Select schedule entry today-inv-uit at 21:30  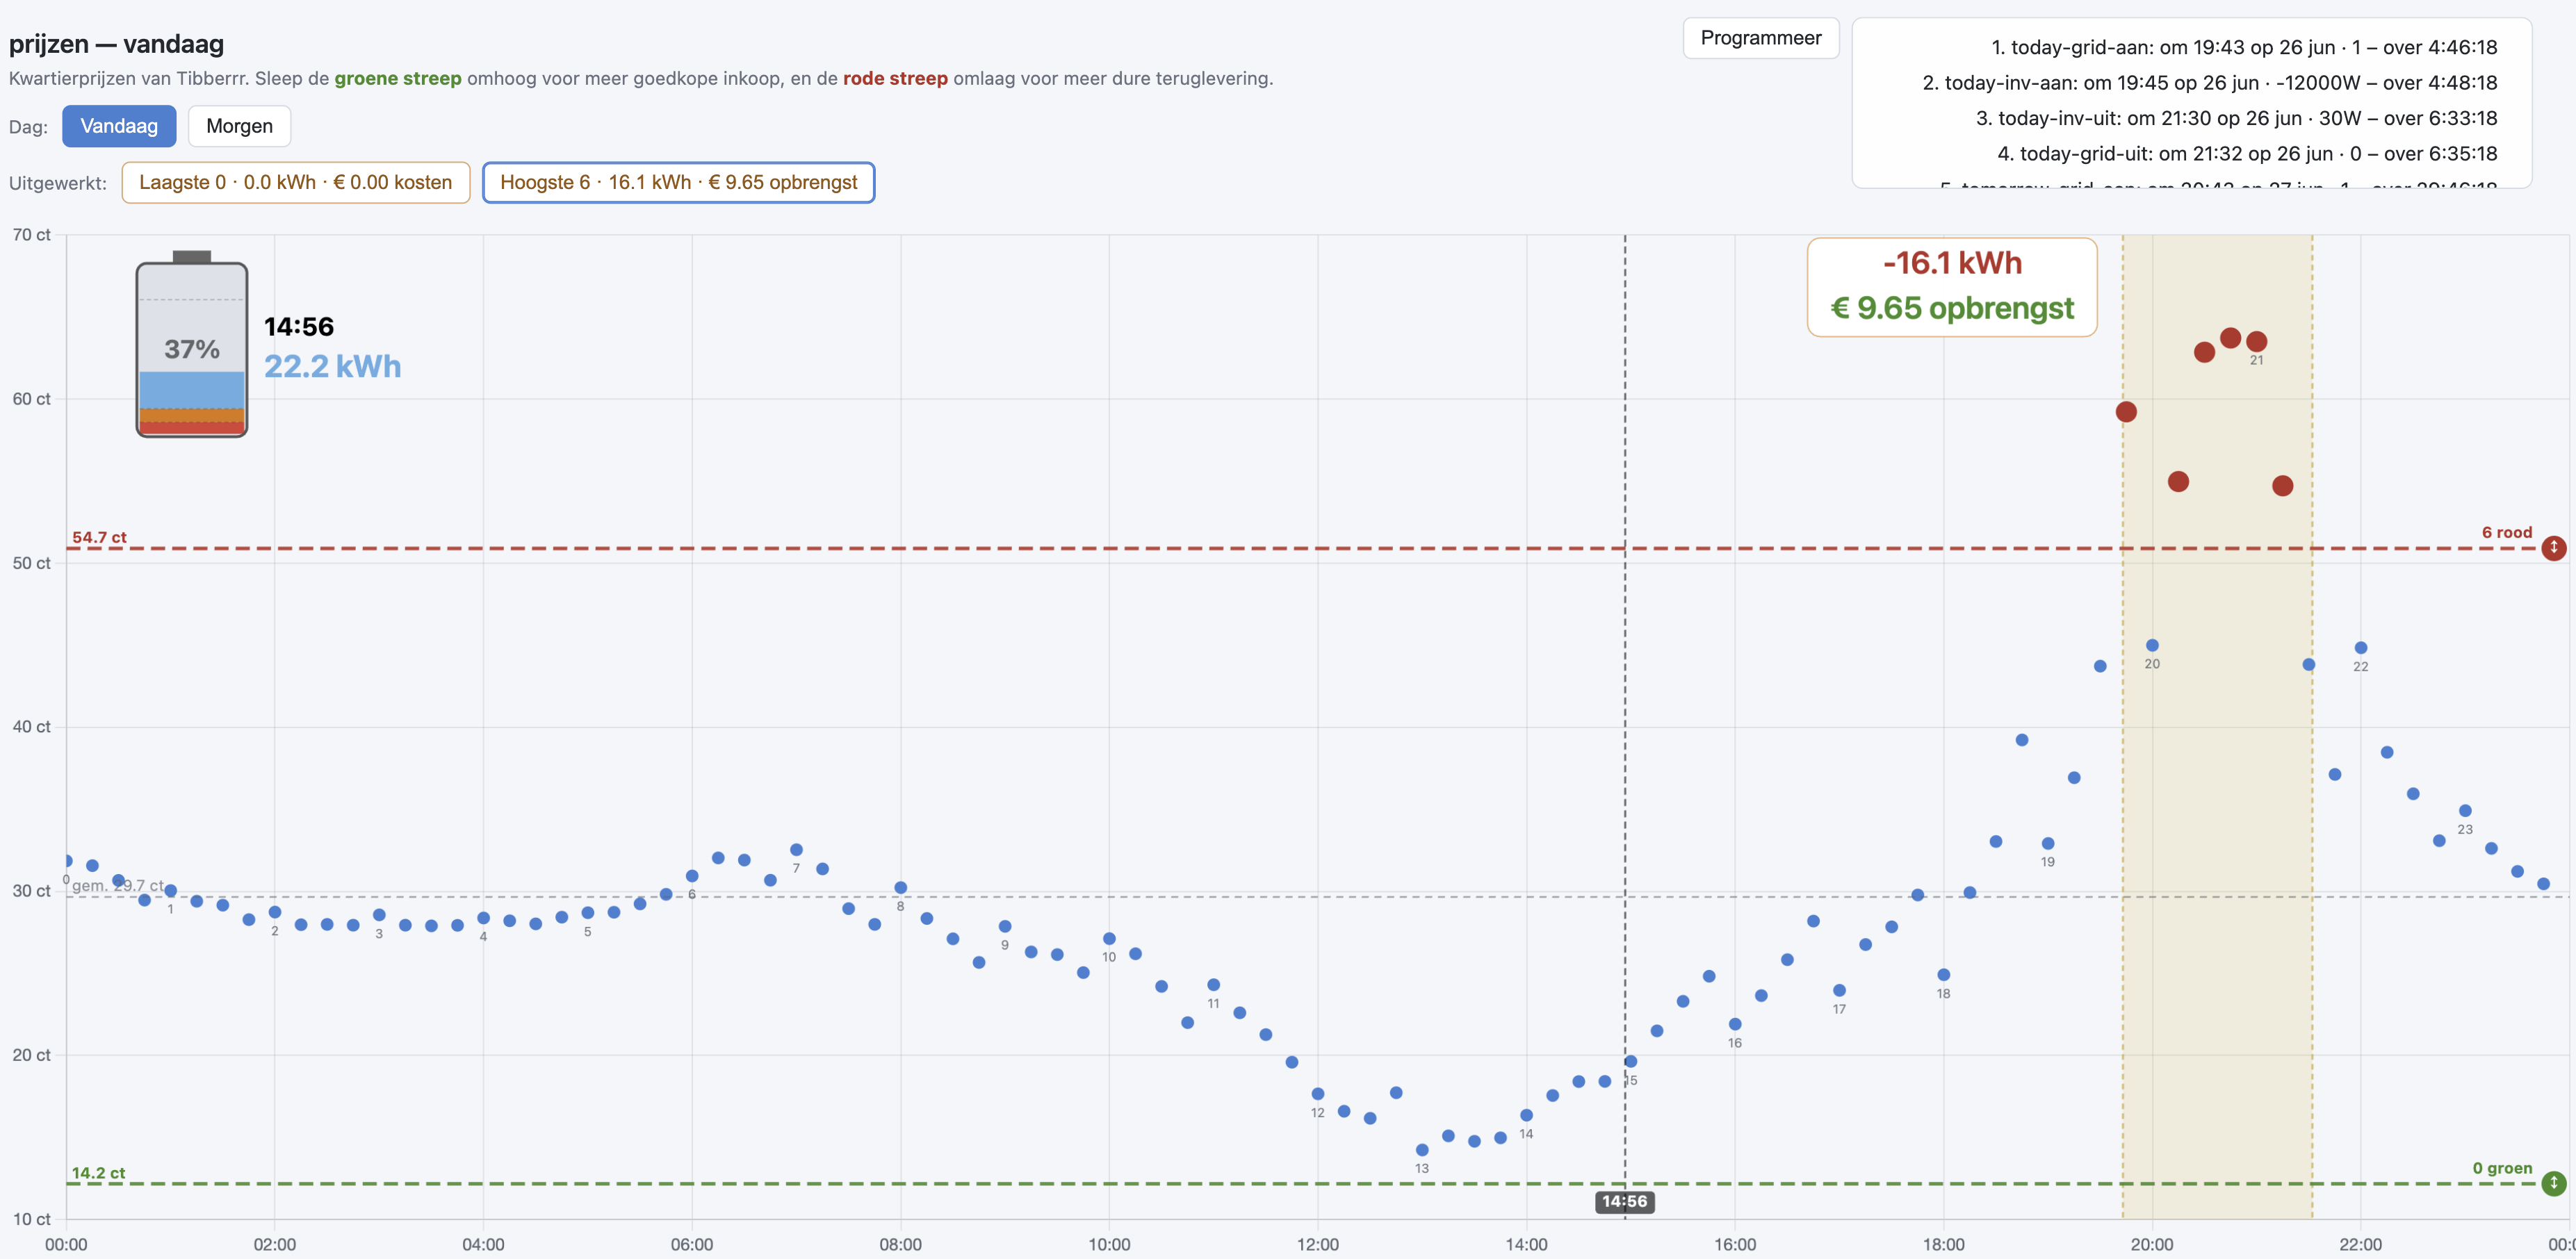coord(2236,118)
